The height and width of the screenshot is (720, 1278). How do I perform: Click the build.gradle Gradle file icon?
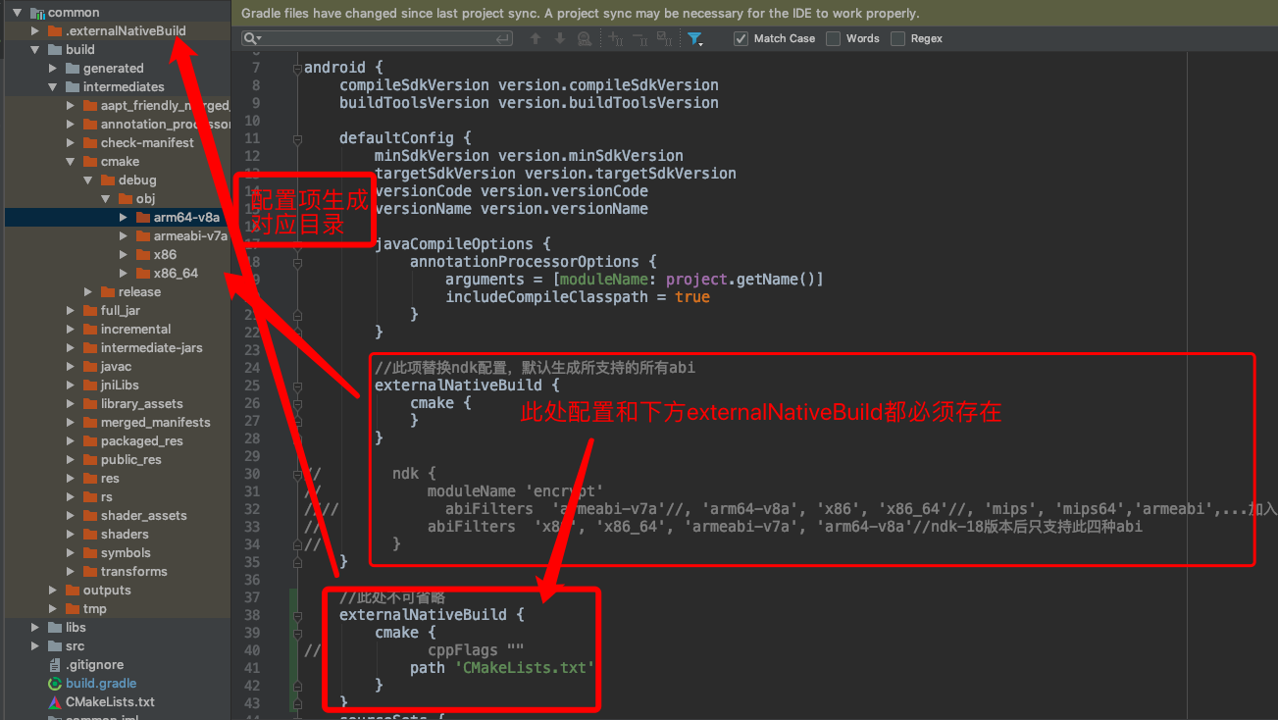coord(55,683)
